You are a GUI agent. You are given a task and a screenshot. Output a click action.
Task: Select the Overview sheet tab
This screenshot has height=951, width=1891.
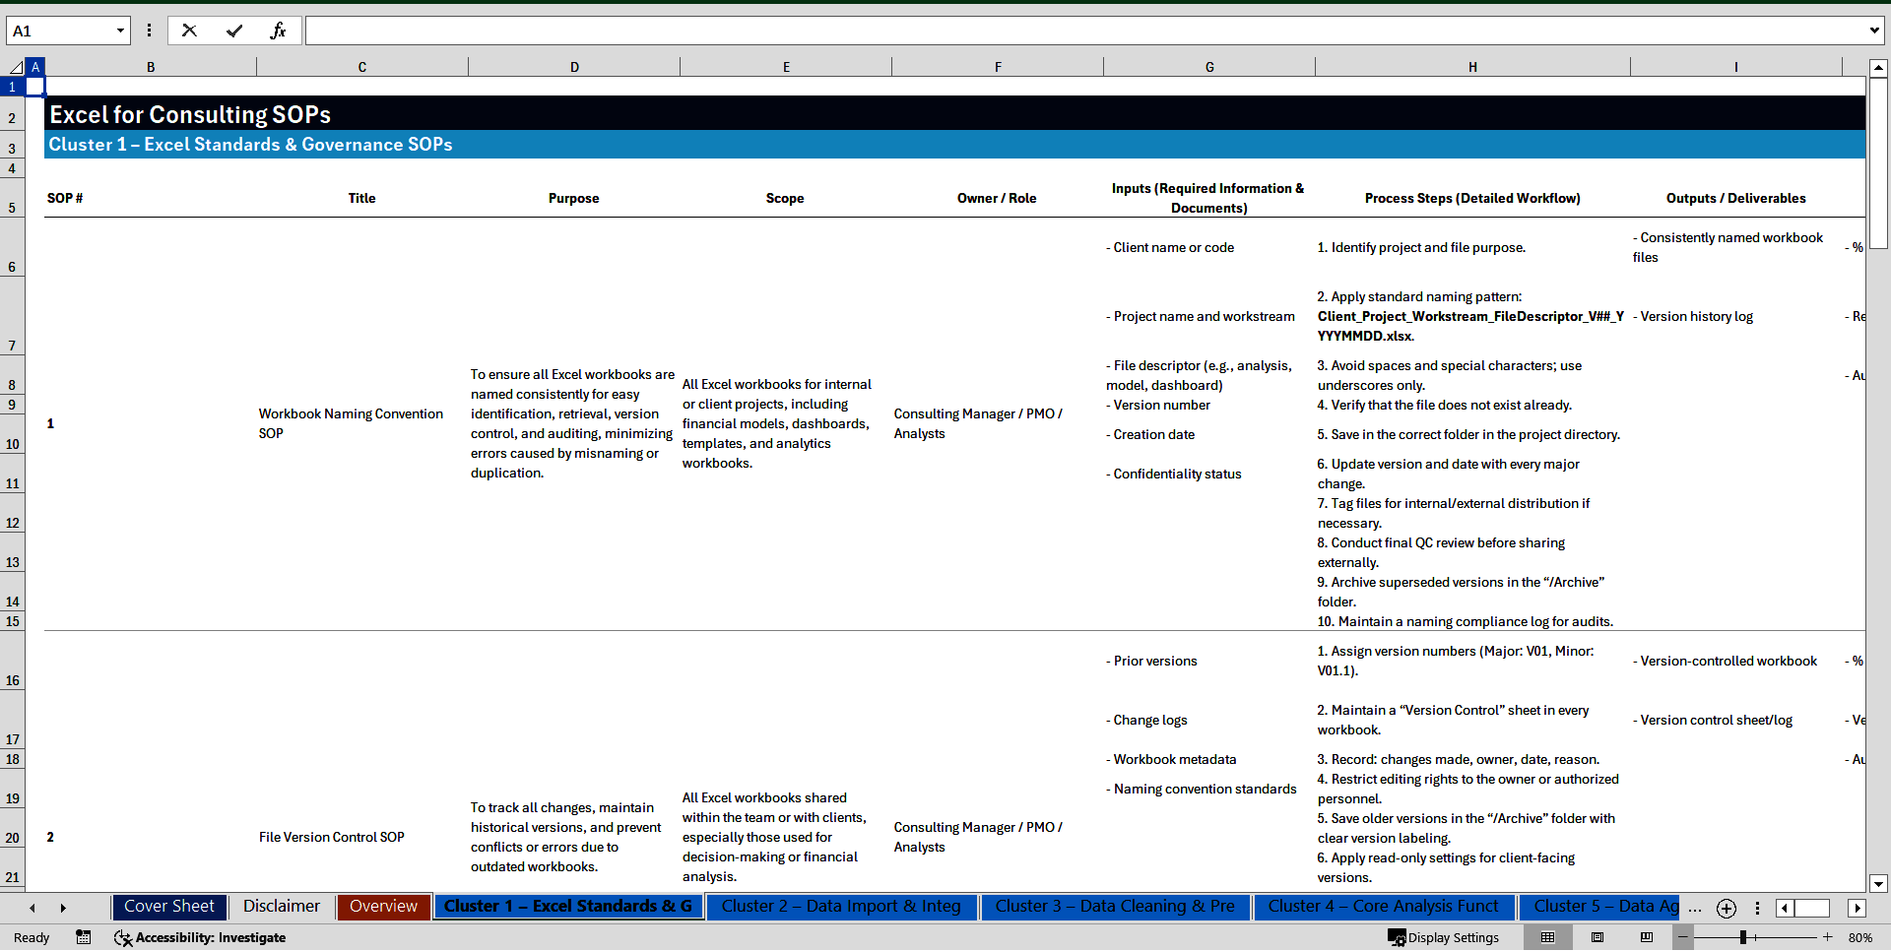point(383,906)
